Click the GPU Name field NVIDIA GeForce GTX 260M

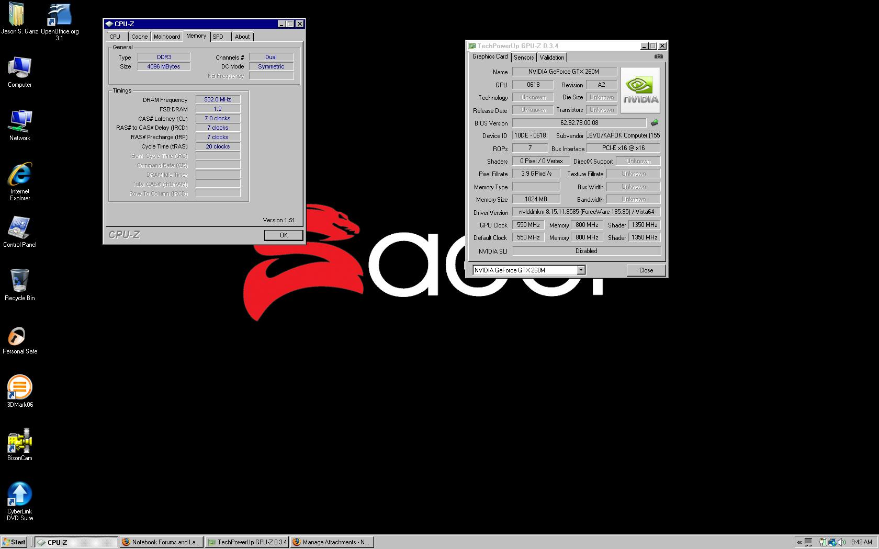(x=565, y=72)
